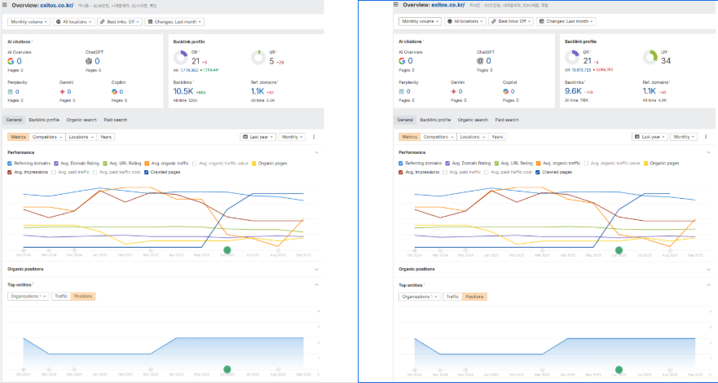Click the 9.6K backlinks value in right panel

574,91
